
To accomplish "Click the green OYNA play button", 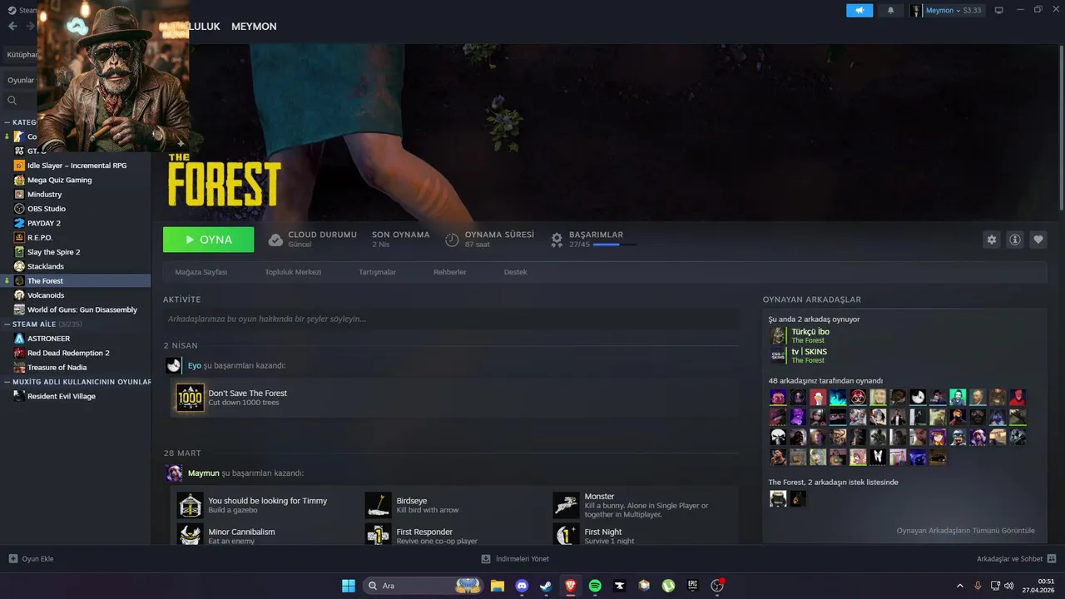I will (208, 240).
